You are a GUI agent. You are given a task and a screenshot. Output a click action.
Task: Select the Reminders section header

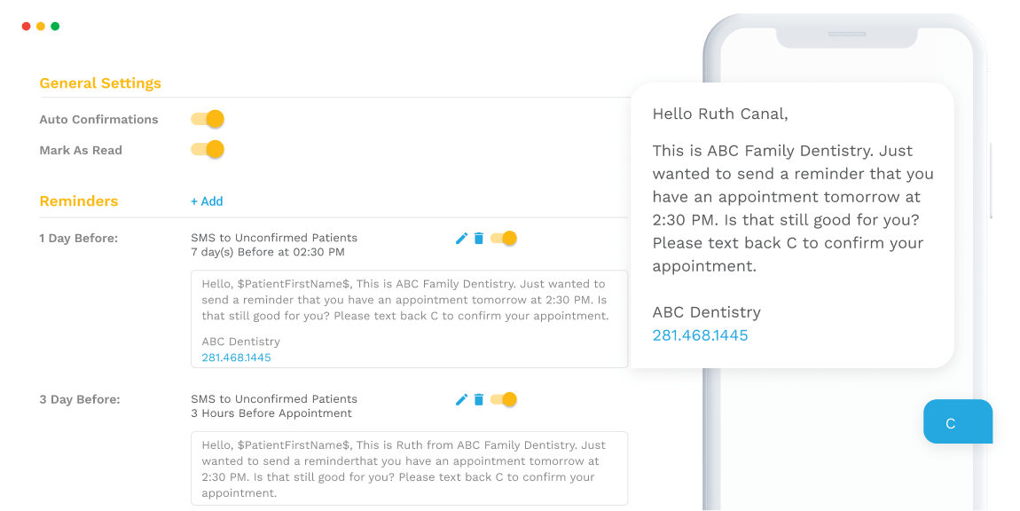[78, 200]
